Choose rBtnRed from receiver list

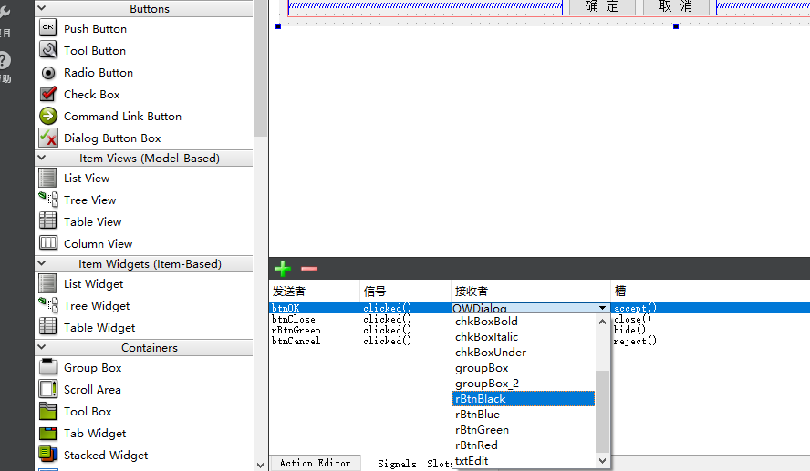click(524, 445)
